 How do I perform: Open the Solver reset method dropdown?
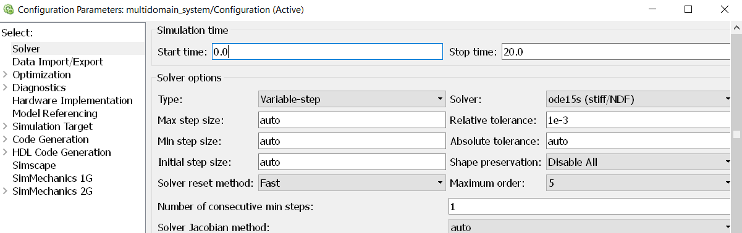click(352, 183)
